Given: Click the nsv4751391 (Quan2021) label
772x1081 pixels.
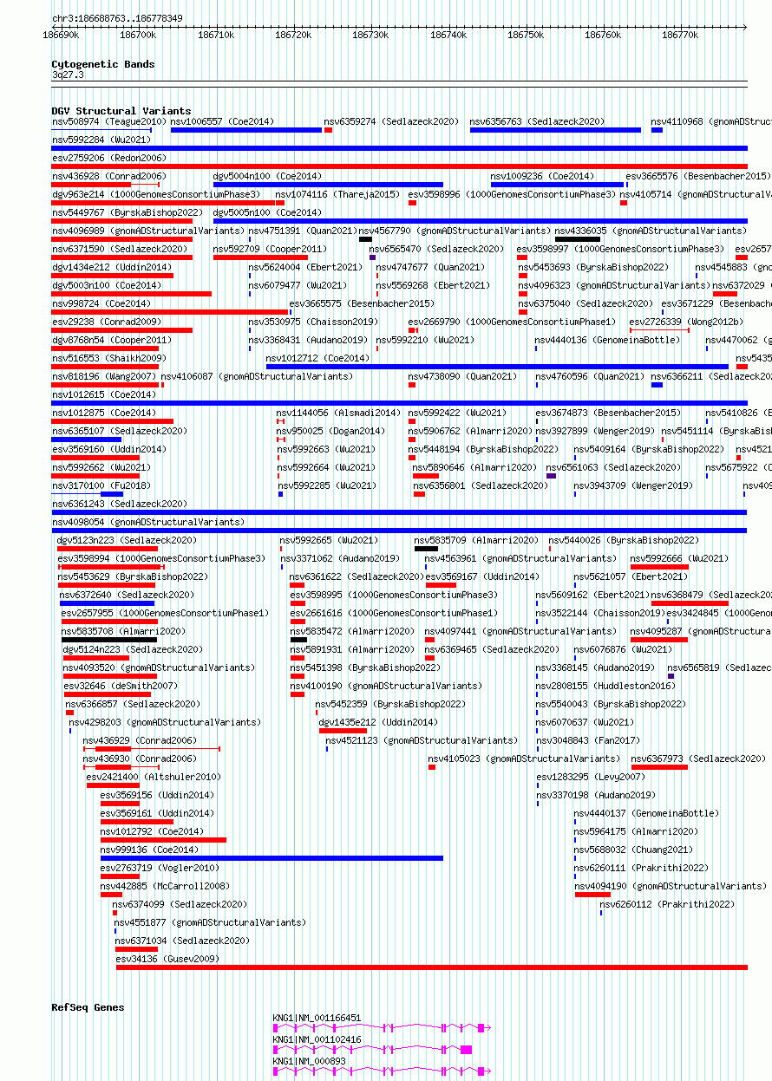Looking at the screenshot, I should point(303,231).
